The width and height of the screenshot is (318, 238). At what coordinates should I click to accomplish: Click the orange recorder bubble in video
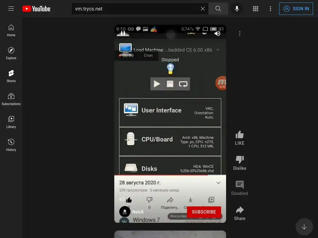pos(221,83)
